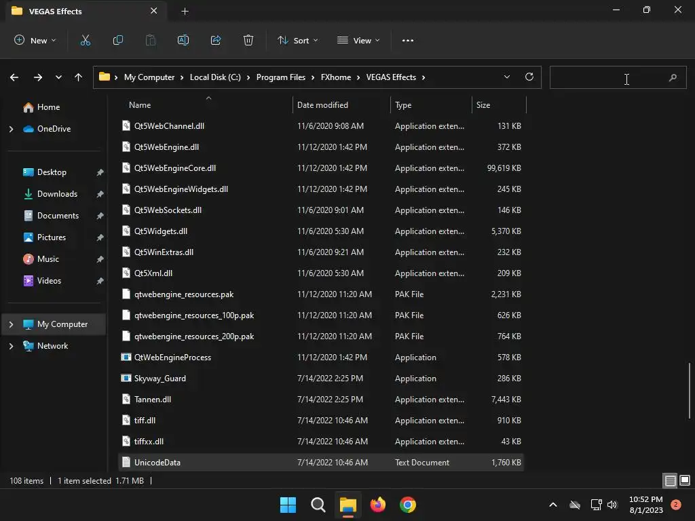Image resolution: width=695 pixels, height=521 pixels.
Task: Open Windows Start menu
Action: tap(288, 505)
